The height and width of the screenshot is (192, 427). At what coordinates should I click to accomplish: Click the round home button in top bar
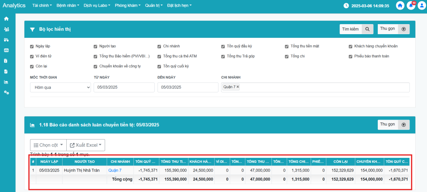[x=400, y=6]
